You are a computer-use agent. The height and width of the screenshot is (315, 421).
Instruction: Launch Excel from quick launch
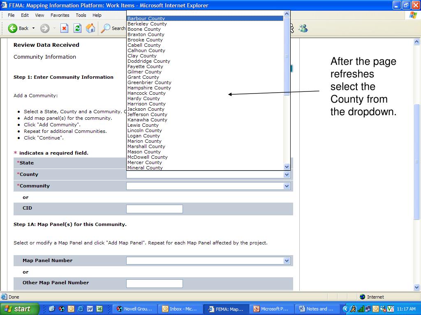(x=99, y=309)
